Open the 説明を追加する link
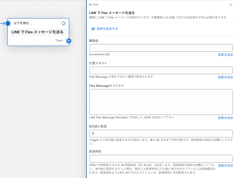235x178 pixels. point(107,29)
